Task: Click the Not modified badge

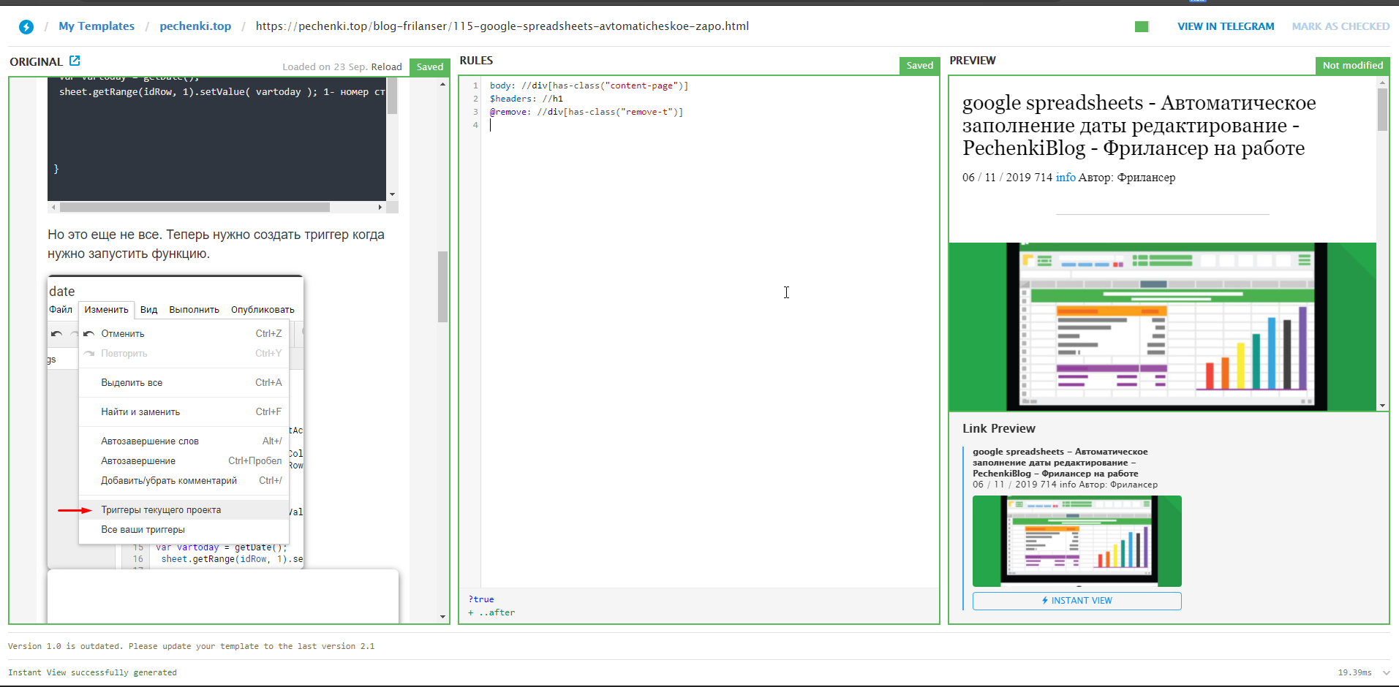Action: pyautogui.click(x=1352, y=66)
